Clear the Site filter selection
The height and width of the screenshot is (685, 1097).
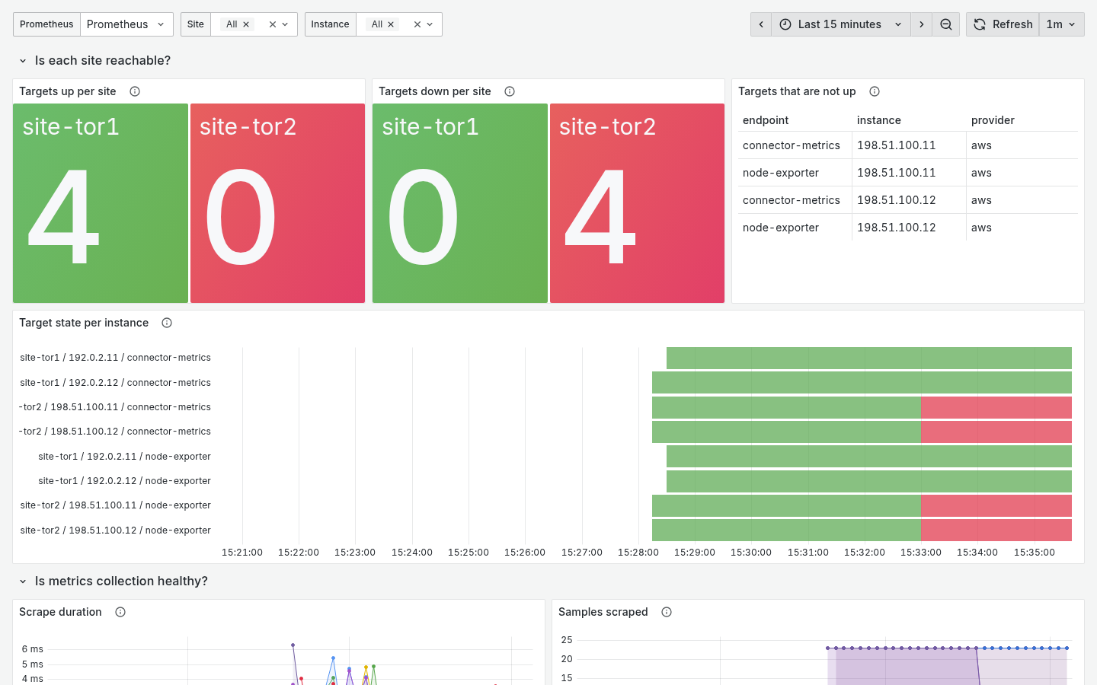coord(273,24)
